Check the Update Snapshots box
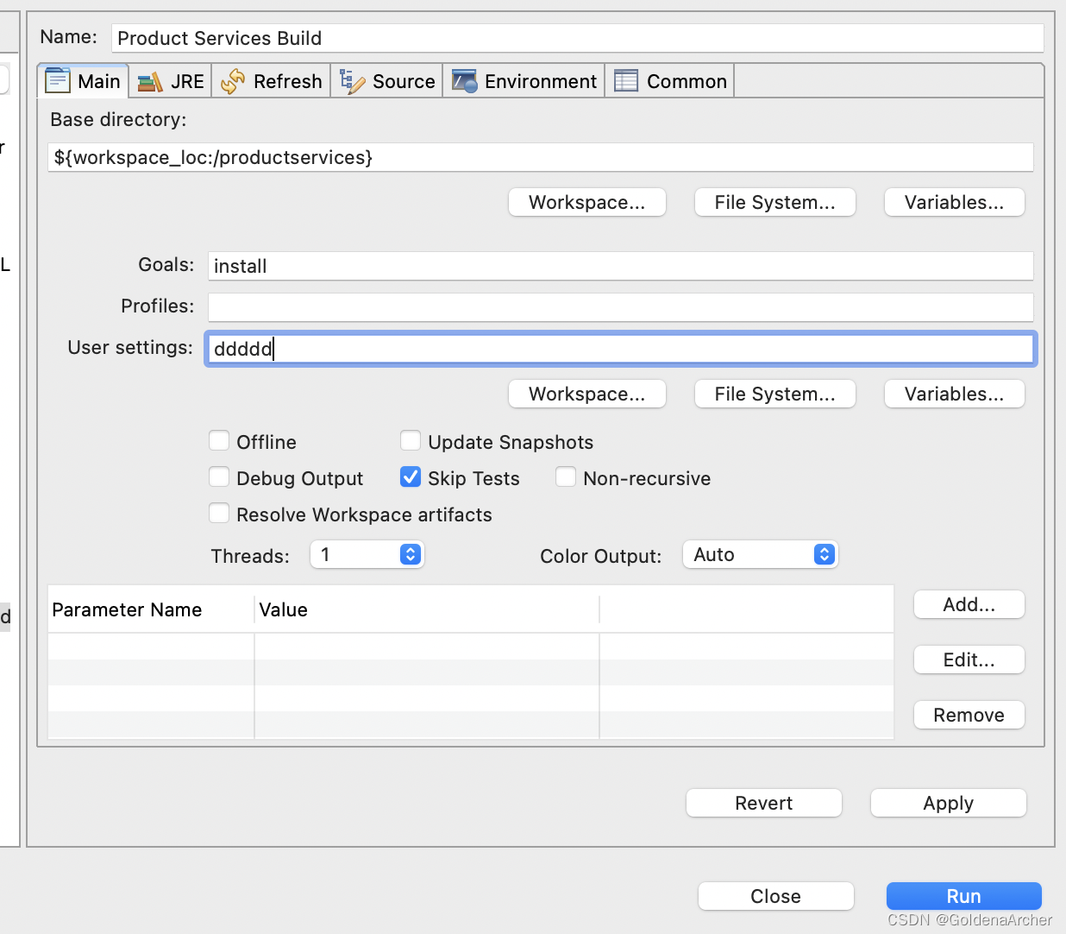The height and width of the screenshot is (934, 1066). pyautogui.click(x=411, y=442)
